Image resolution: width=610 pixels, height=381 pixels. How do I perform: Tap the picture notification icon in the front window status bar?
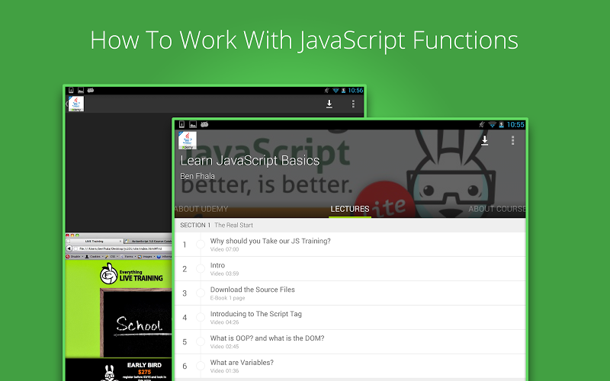pos(193,124)
